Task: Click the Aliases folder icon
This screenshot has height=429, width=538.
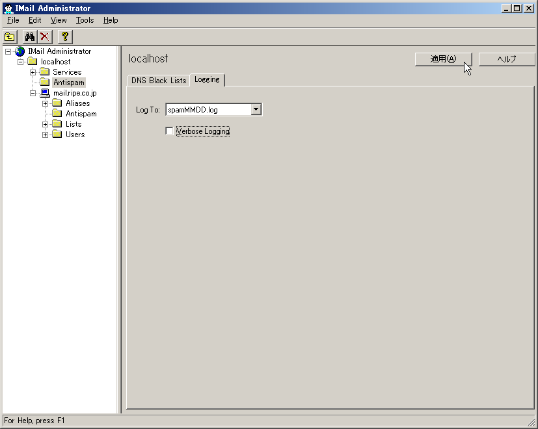Action: pyautogui.click(x=57, y=103)
